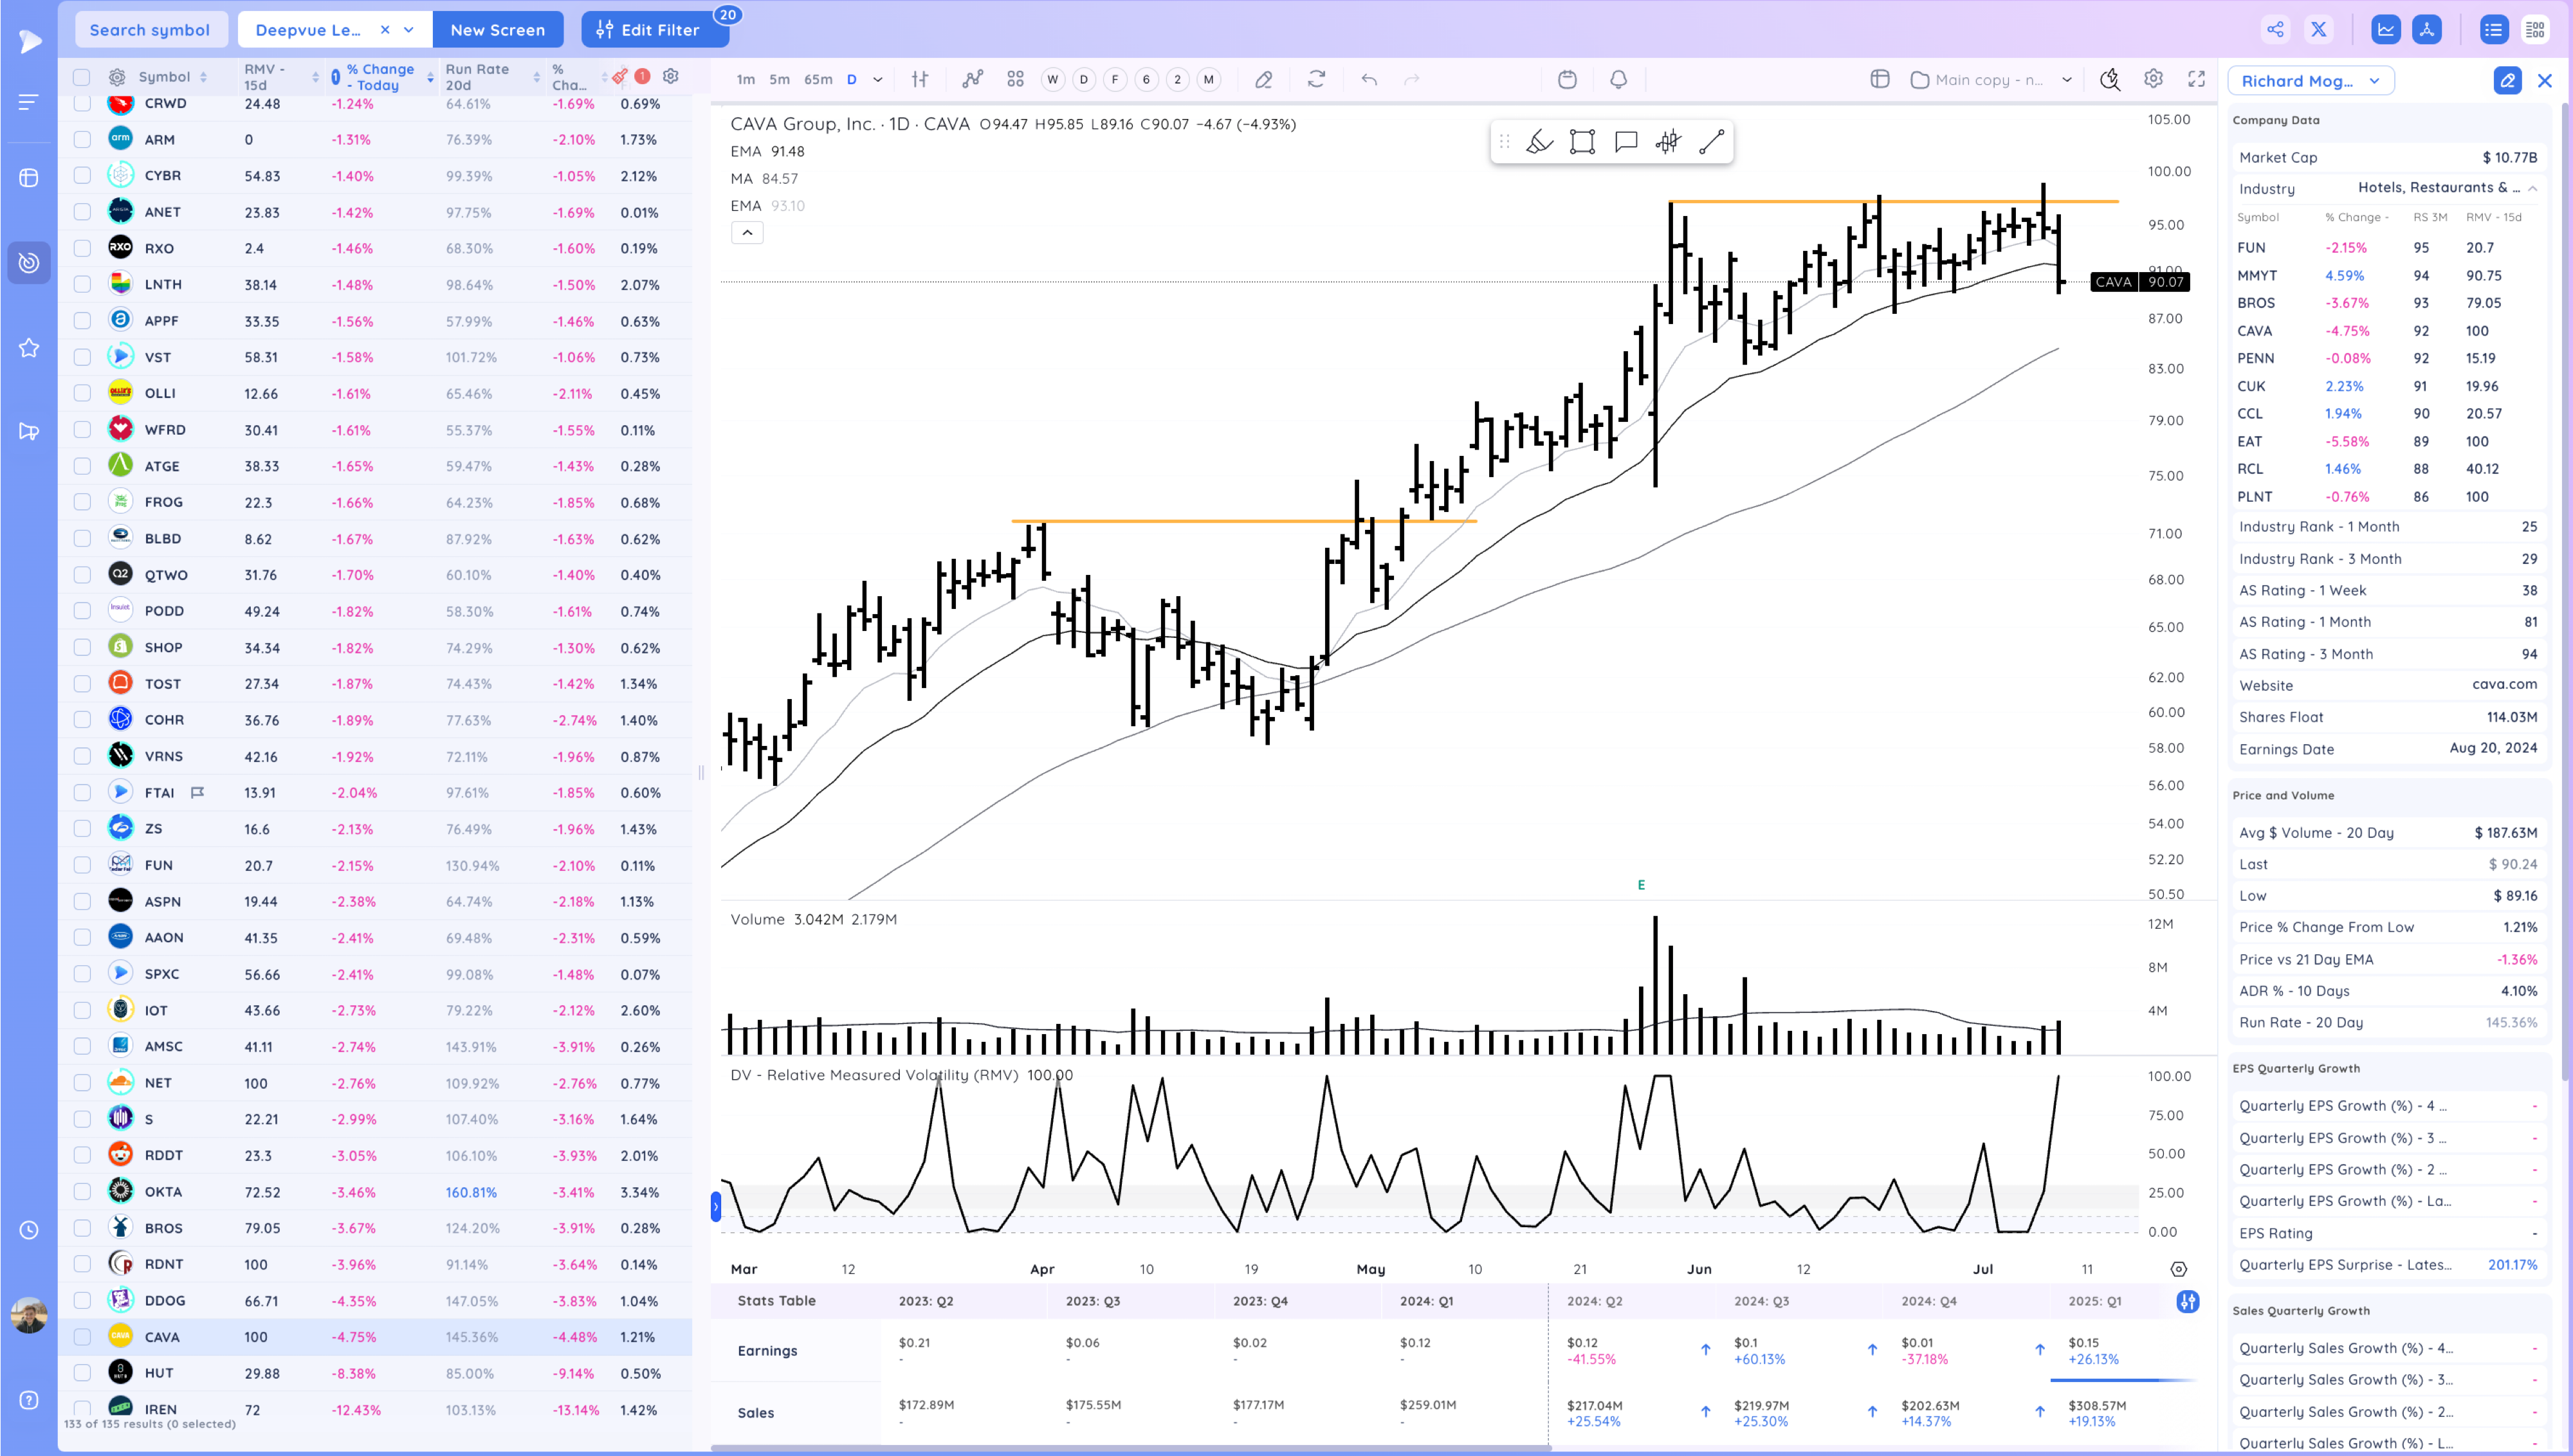Screen dimensions: 2573x1456
Task: Open the Richard Mog... panel dropdown
Action: 2310,81
